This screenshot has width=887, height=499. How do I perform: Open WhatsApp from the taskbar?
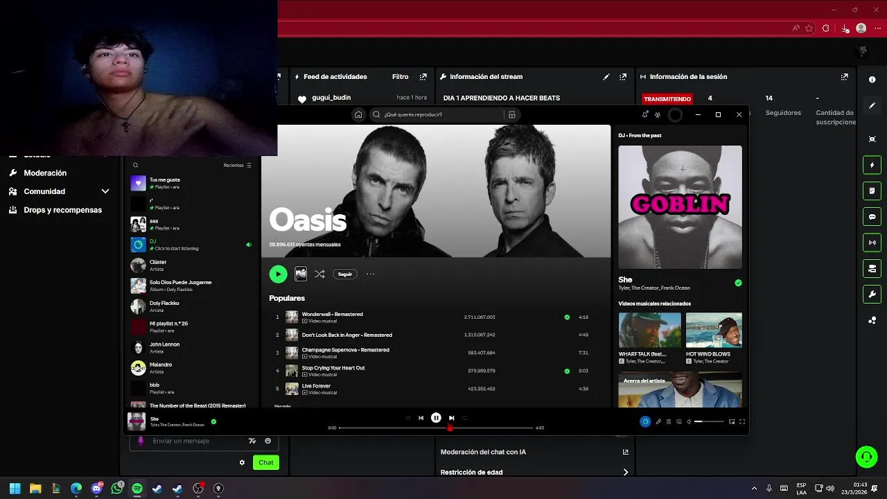click(x=117, y=489)
